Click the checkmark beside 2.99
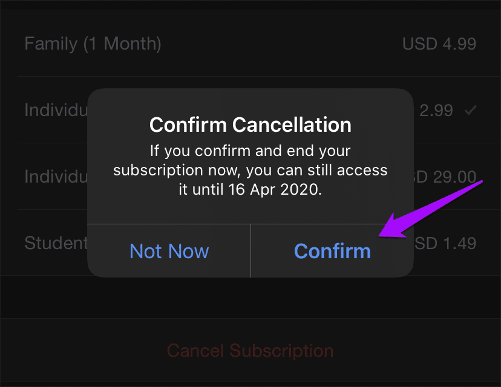 [x=470, y=111]
